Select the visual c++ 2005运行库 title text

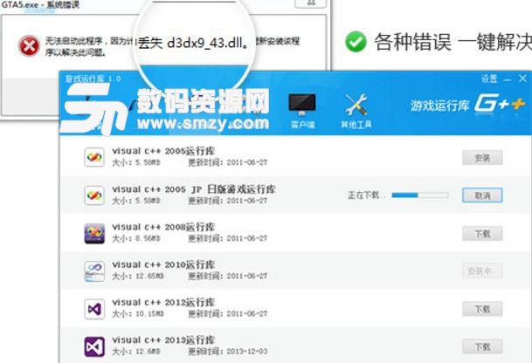coord(163,151)
